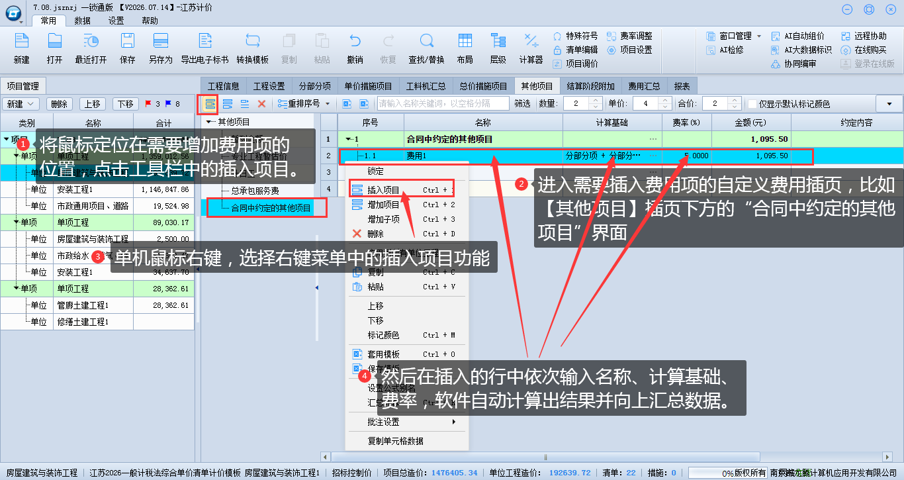Screen dimensions: 904x480
Task: Click the 删除 button in the project management panel
Action: tap(60, 104)
